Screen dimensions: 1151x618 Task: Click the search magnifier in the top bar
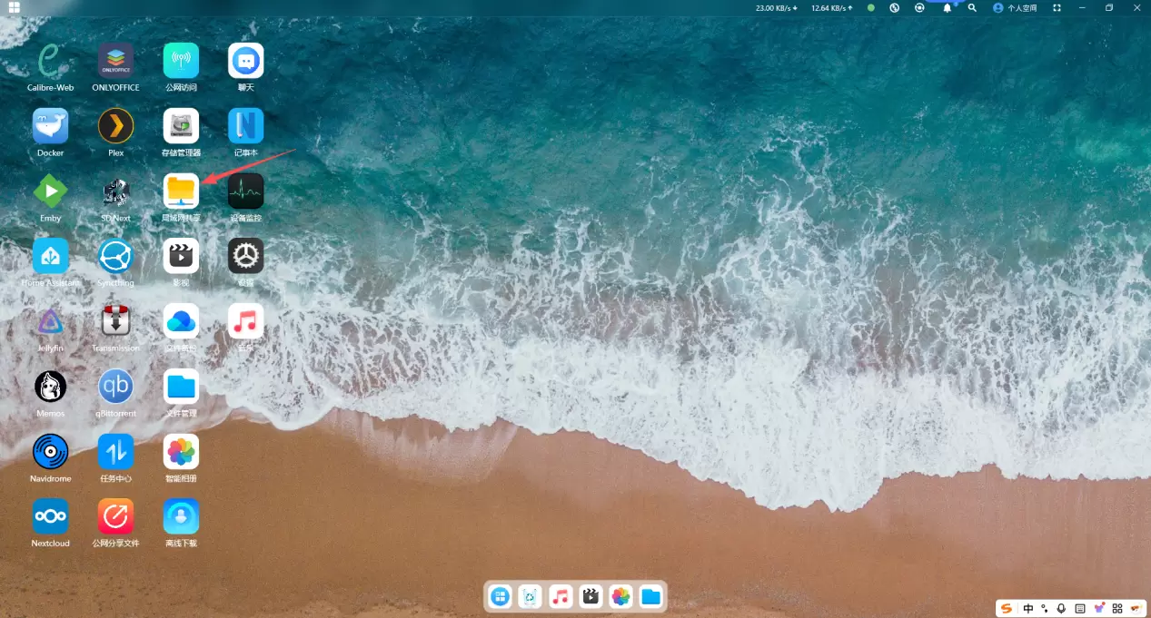(x=972, y=7)
